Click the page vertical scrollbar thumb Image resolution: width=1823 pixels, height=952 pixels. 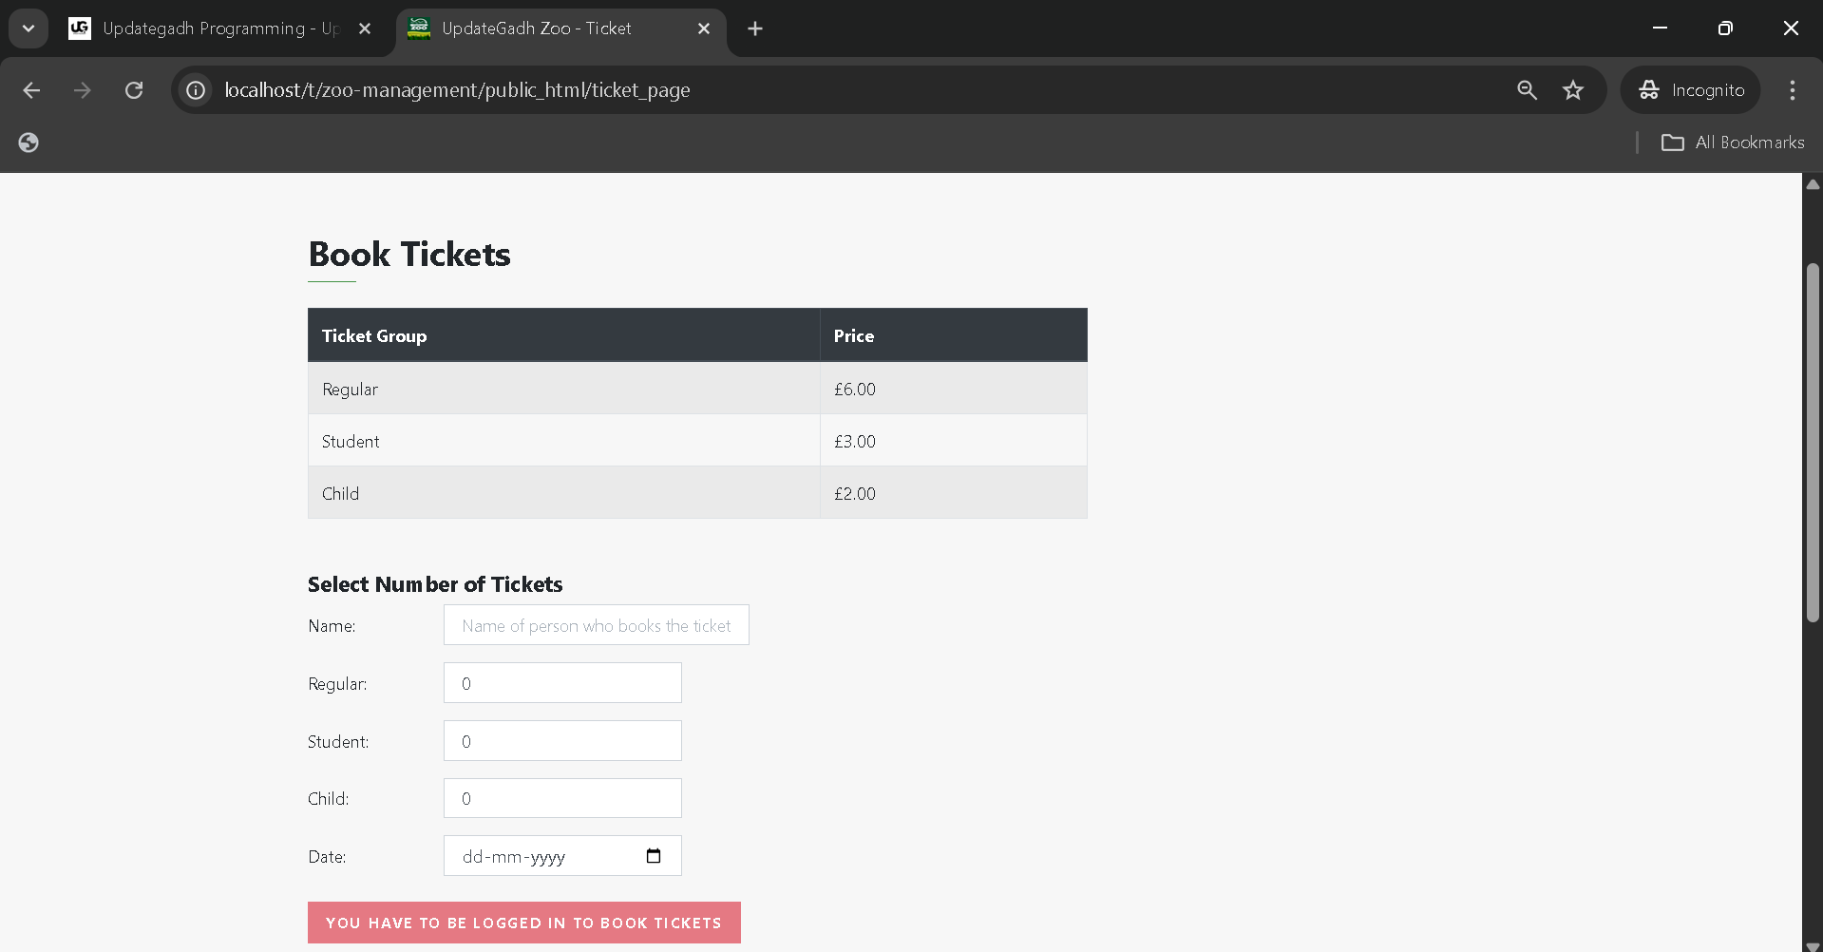click(x=1813, y=442)
